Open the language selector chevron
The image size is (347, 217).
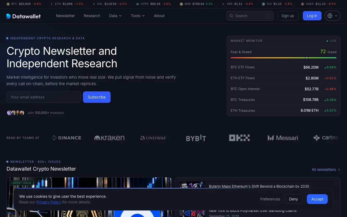(336, 16)
